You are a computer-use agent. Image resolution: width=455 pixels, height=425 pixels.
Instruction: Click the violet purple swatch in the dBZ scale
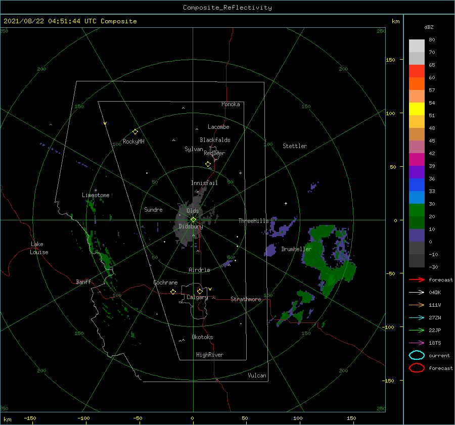[x=417, y=172]
